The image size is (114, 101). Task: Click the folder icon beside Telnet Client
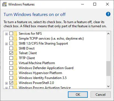point(15,53)
